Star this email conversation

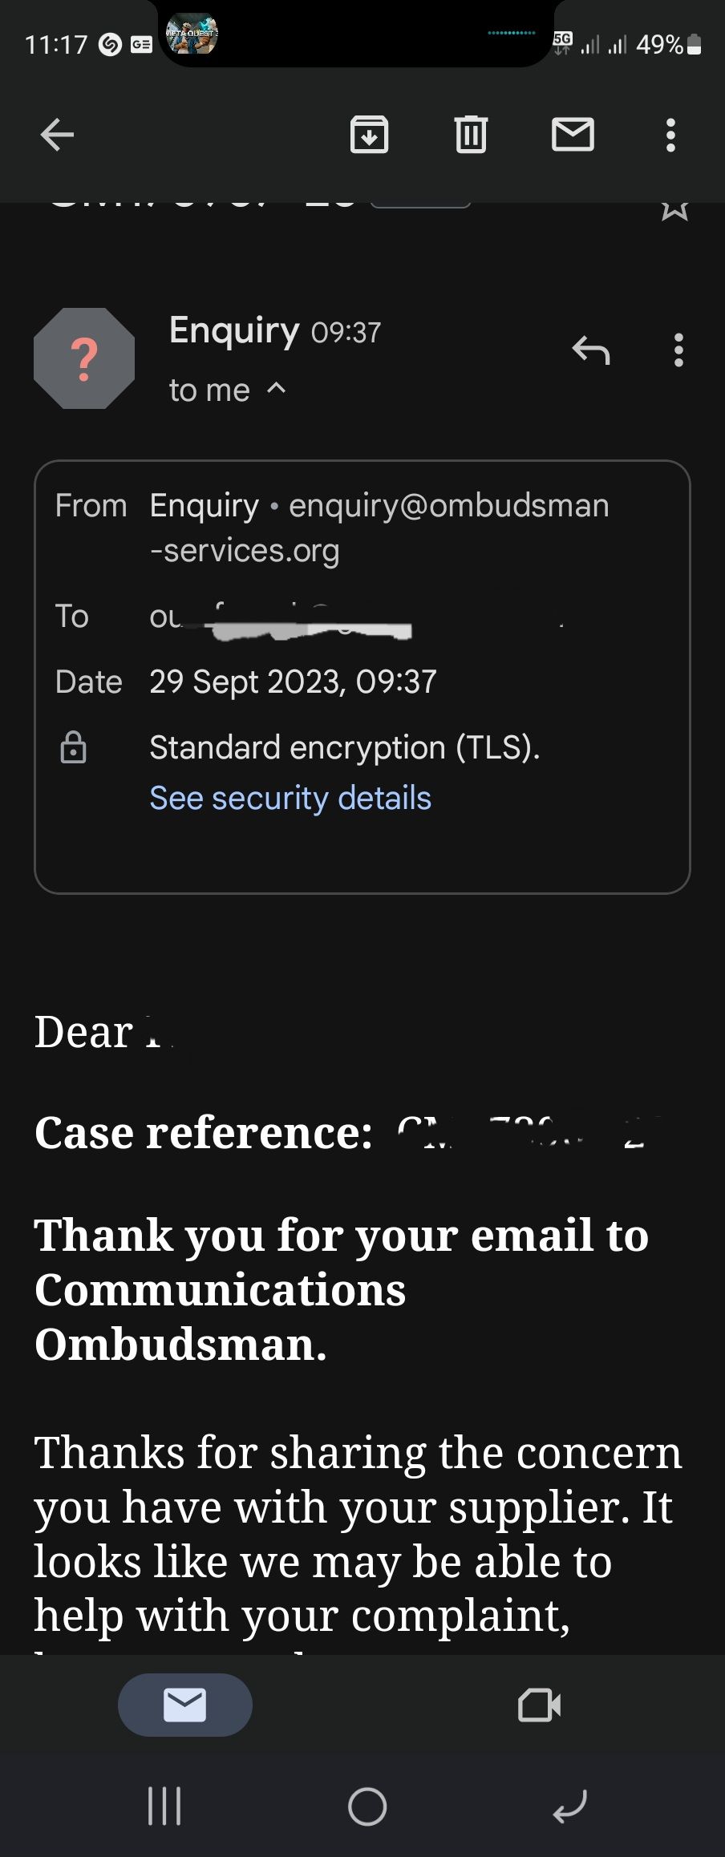[x=674, y=210]
